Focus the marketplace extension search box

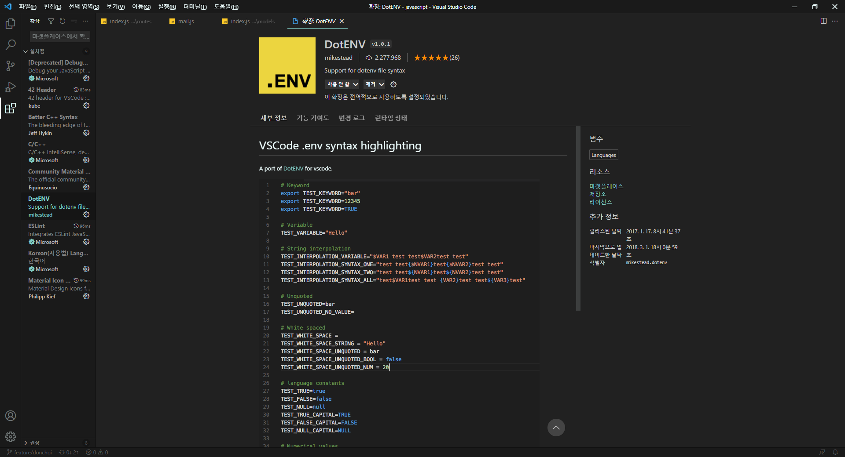coord(60,36)
